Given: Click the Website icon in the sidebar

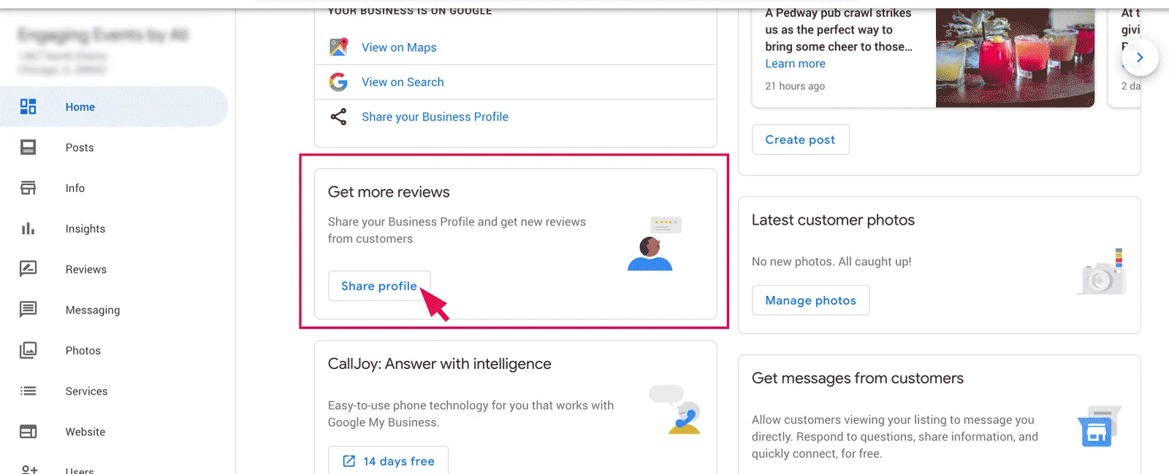Looking at the screenshot, I should point(28,431).
